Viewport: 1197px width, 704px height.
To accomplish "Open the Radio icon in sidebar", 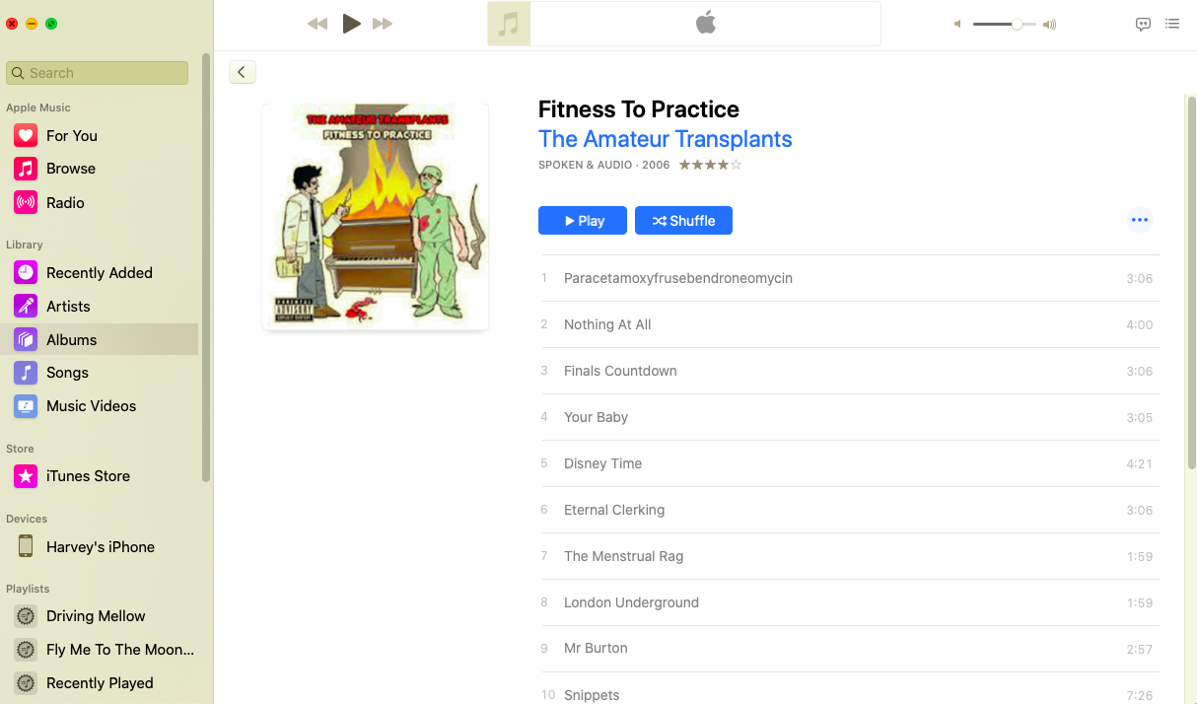I will [x=26, y=202].
